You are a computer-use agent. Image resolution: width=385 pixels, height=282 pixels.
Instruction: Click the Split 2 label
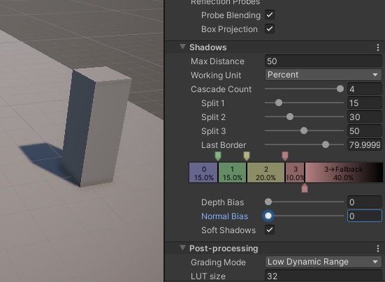click(213, 117)
